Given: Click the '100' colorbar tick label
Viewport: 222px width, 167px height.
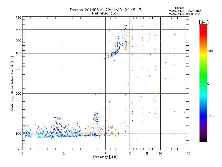Looking at the screenshot, I should pos(210,51).
